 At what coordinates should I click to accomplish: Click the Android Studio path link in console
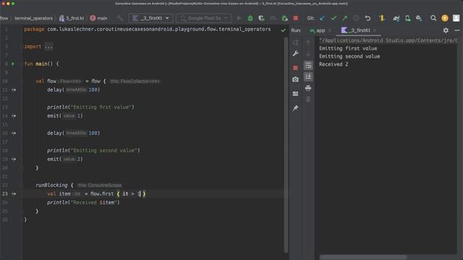click(388, 40)
